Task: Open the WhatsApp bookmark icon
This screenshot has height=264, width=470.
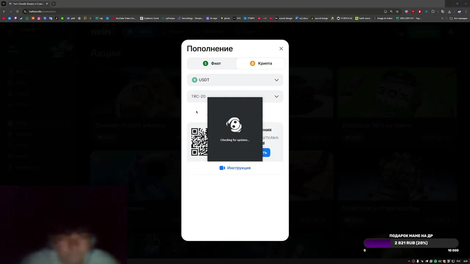Action: tap(27, 18)
